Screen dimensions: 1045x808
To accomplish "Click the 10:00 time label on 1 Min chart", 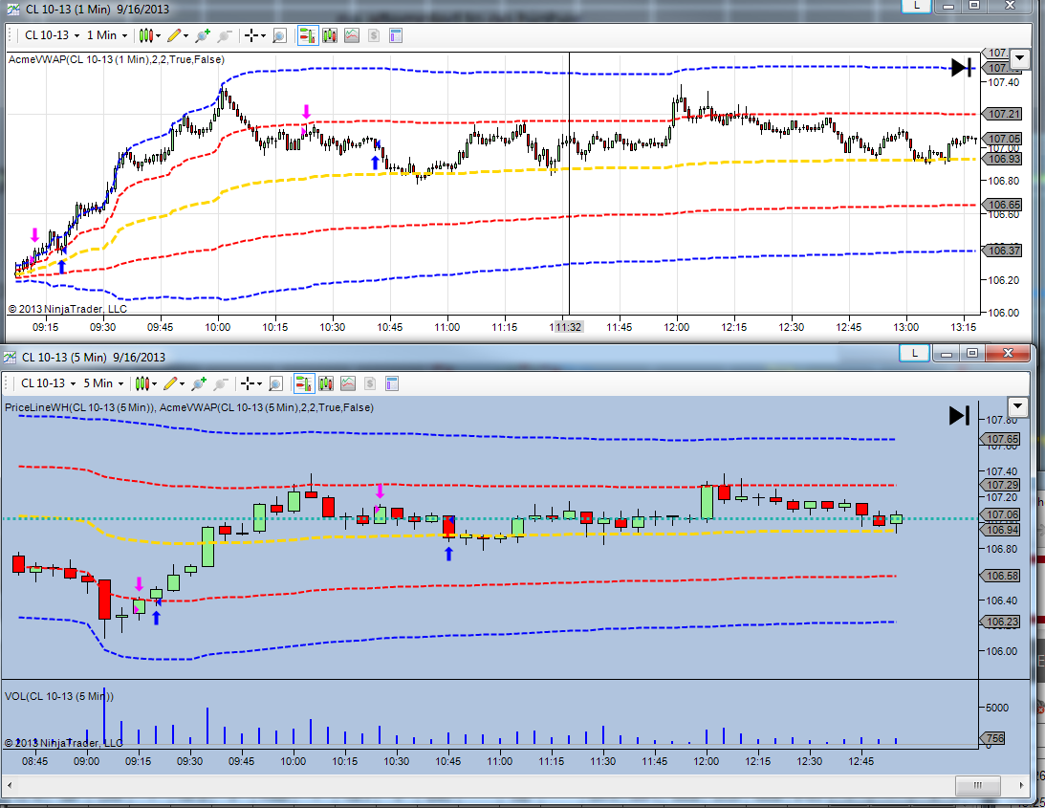I will [x=217, y=327].
